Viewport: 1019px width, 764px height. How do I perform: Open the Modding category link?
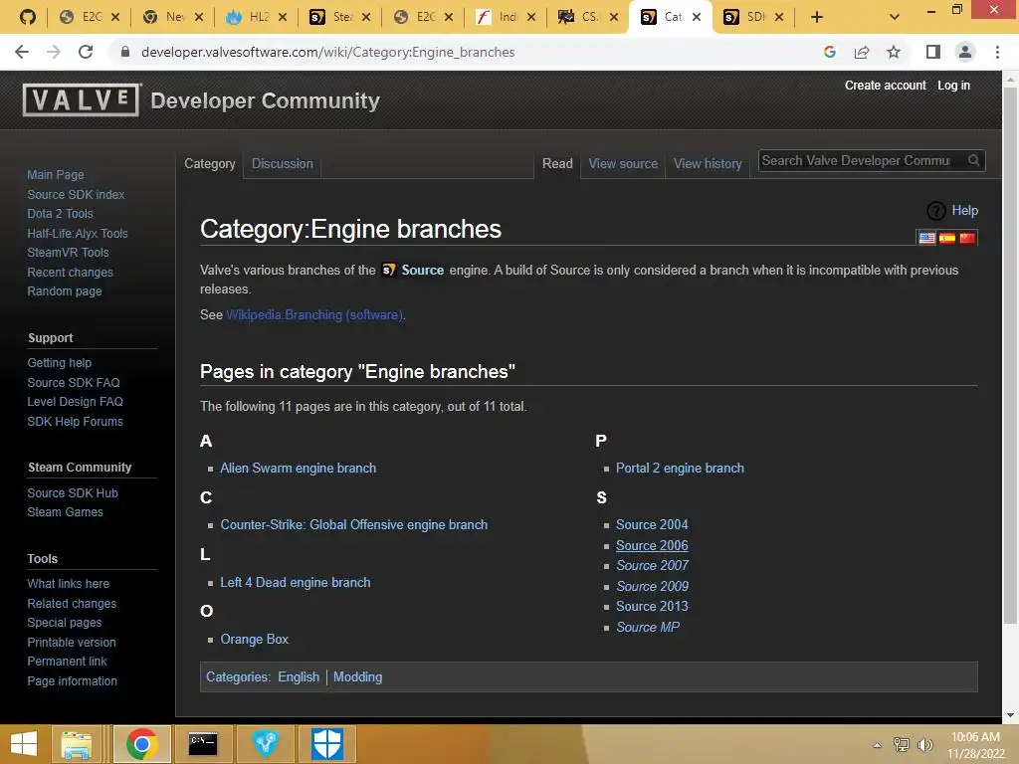pyautogui.click(x=357, y=676)
